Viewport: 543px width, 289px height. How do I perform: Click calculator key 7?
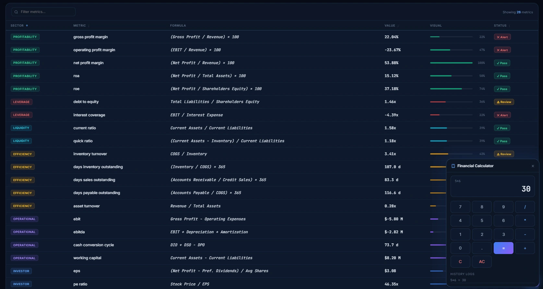pos(460,207)
